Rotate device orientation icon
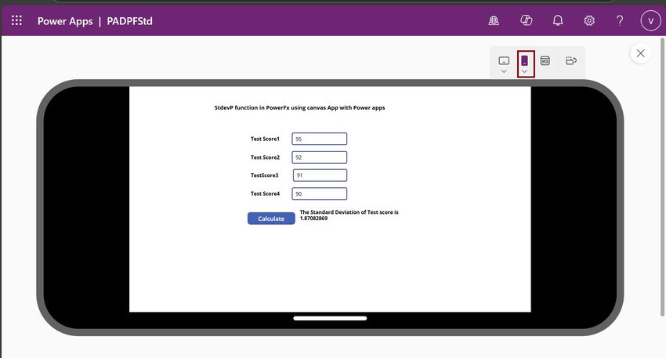 coord(571,61)
